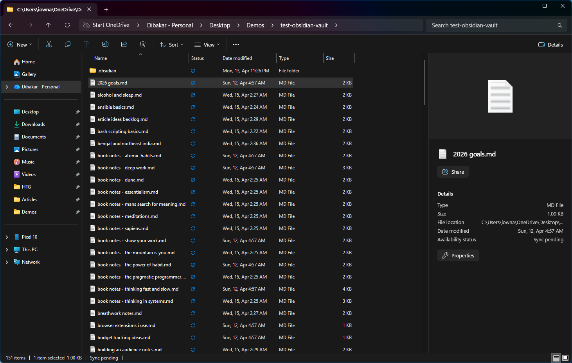Viewport: 572px width, 363px height.
Task: Open Gallery from the sidebar
Action: [29, 74]
